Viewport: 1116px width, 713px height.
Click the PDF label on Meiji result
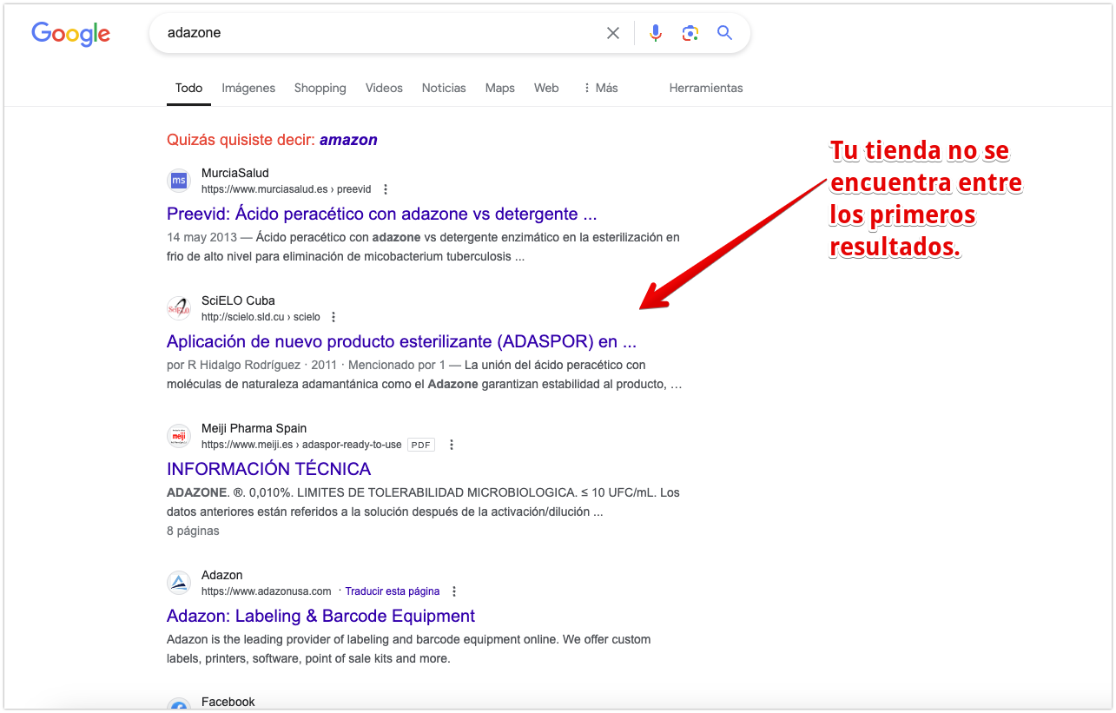pos(421,445)
